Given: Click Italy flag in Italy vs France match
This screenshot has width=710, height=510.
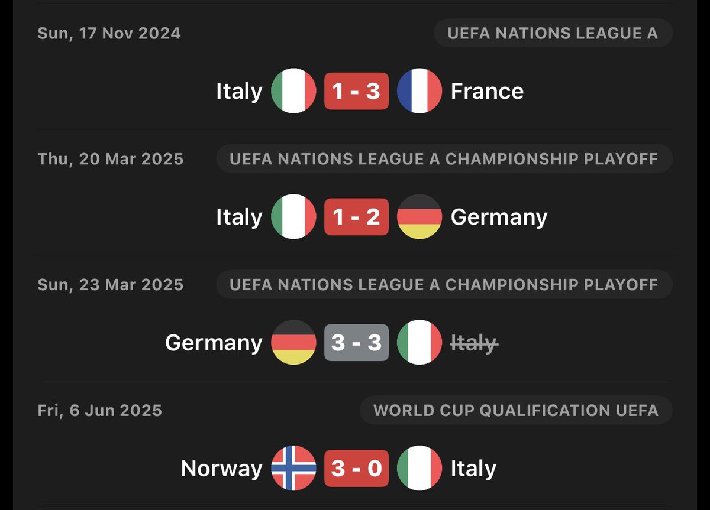Looking at the screenshot, I should pos(293,91).
